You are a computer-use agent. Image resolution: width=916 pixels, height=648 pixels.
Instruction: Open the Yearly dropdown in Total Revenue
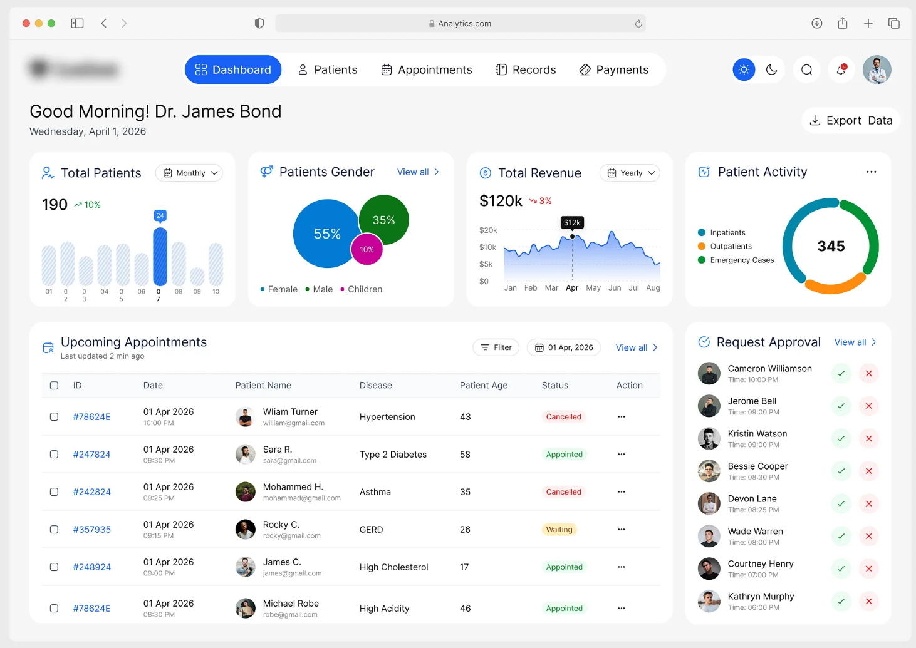coord(630,173)
